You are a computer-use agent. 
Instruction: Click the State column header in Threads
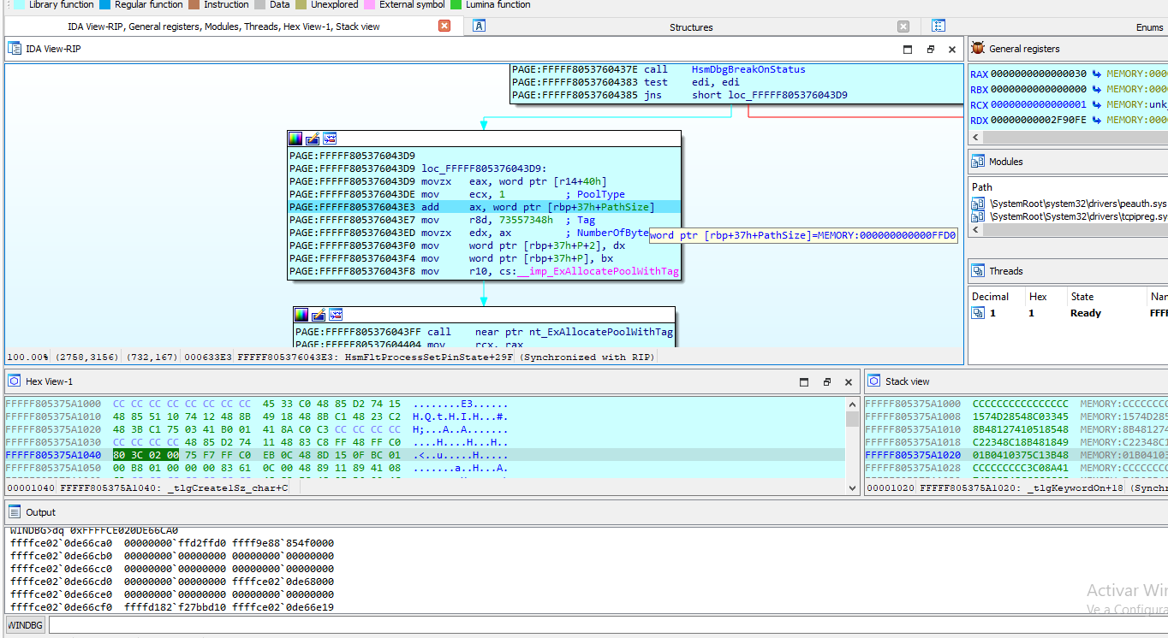point(1082,296)
